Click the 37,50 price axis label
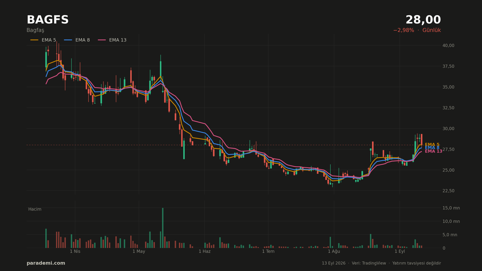Viewport: 482px width, 271px height. point(448,66)
